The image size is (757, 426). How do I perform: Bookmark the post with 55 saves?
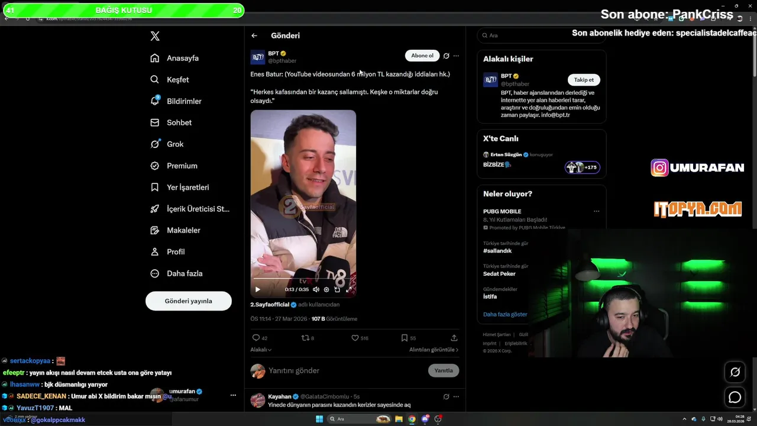tap(408, 338)
